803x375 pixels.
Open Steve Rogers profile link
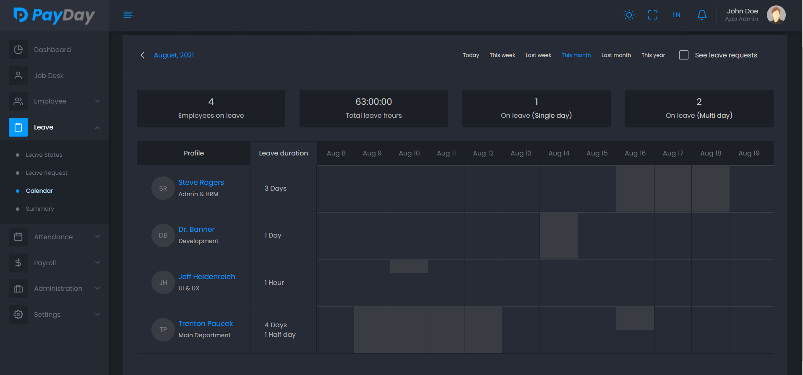click(x=201, y=182)
